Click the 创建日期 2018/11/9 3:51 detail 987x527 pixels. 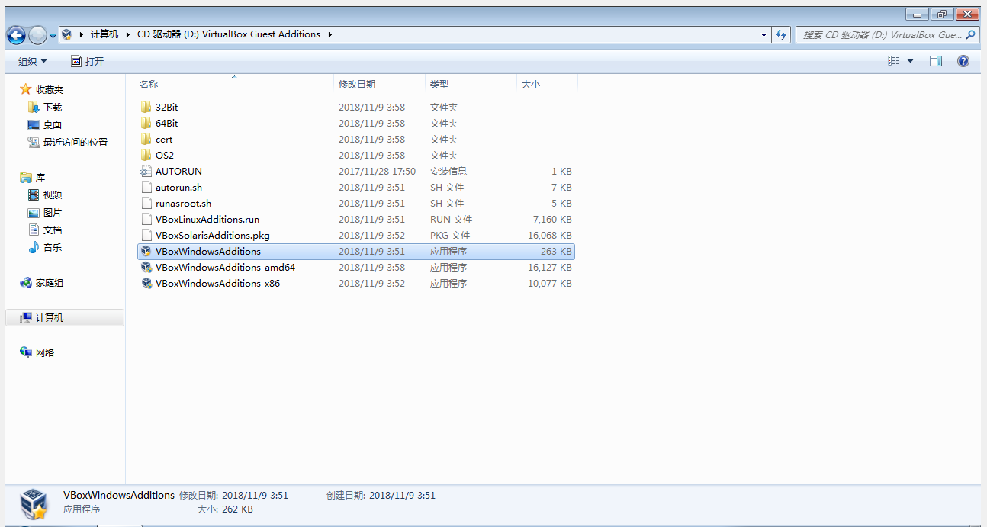tap(381, 496)
